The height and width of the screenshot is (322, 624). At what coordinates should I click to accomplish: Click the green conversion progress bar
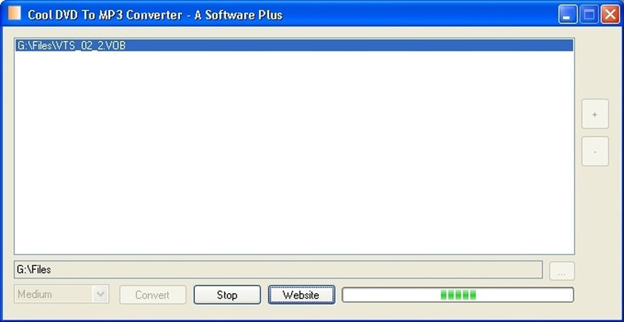458,295
